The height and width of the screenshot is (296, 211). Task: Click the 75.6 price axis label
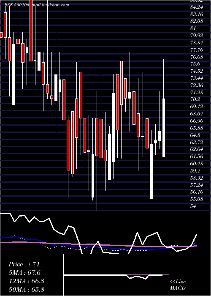pos(195,64)
